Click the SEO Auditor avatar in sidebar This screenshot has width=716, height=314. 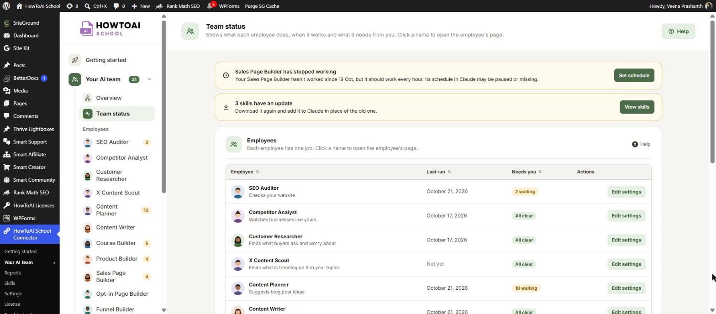point(88,142)
